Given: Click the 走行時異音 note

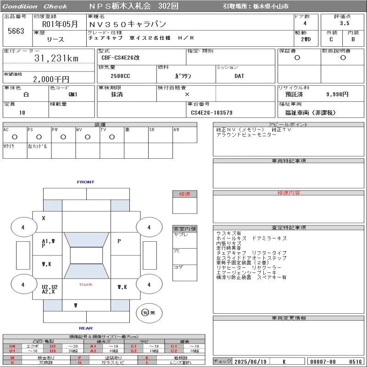Looking at the screenshot, I should pyautogui.click(x=228, y=248).
